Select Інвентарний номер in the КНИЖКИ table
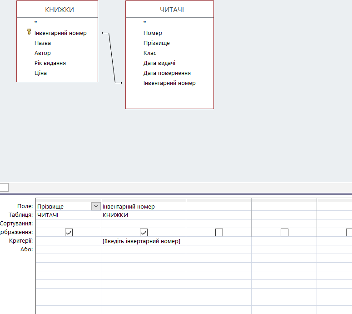Image resolution: width=352 pixels, height=314 pixels. (x=60, y=33)
